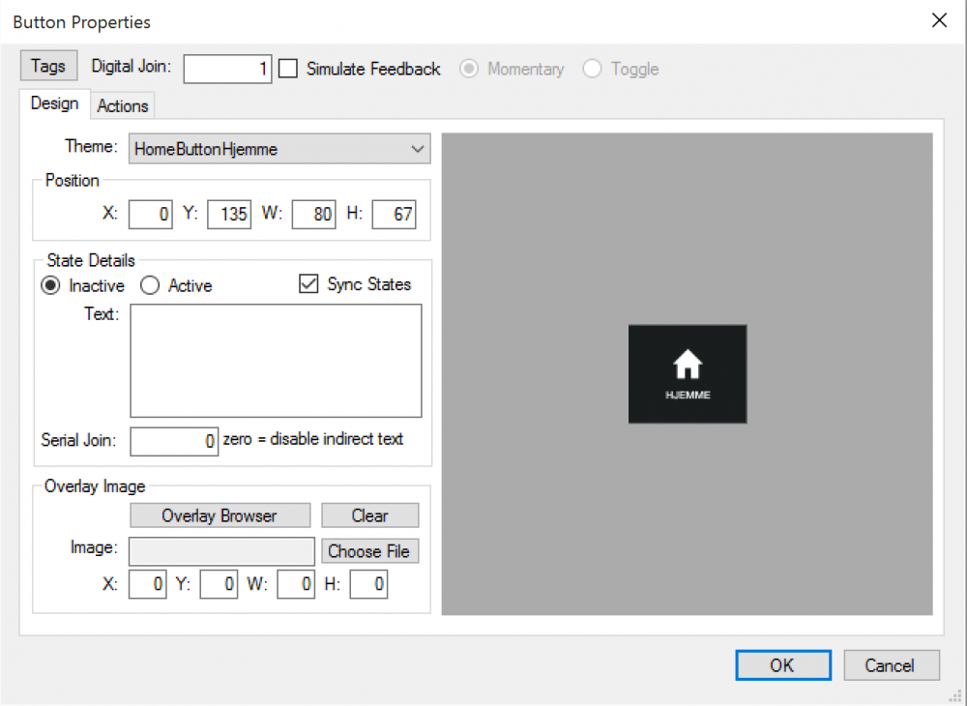Select the Inactive state radio button

[x=50, y=285]
